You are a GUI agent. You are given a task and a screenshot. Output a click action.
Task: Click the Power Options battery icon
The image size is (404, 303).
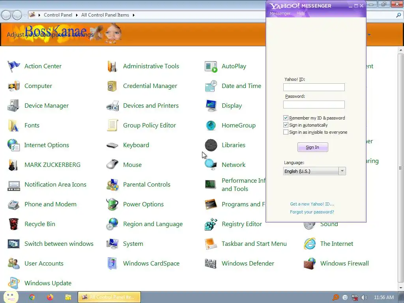point(112,204)
